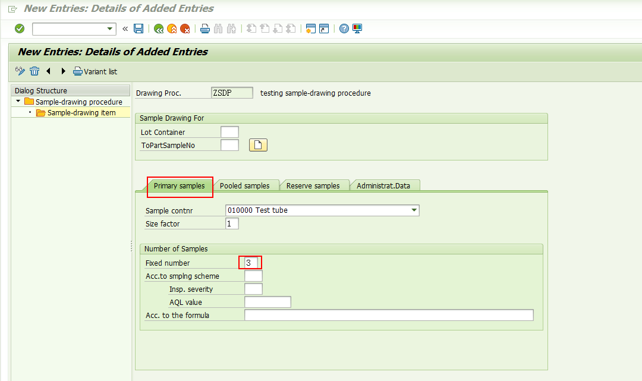Click the First Page icon
The image size is (642, 381).
[x=251, y=29]
